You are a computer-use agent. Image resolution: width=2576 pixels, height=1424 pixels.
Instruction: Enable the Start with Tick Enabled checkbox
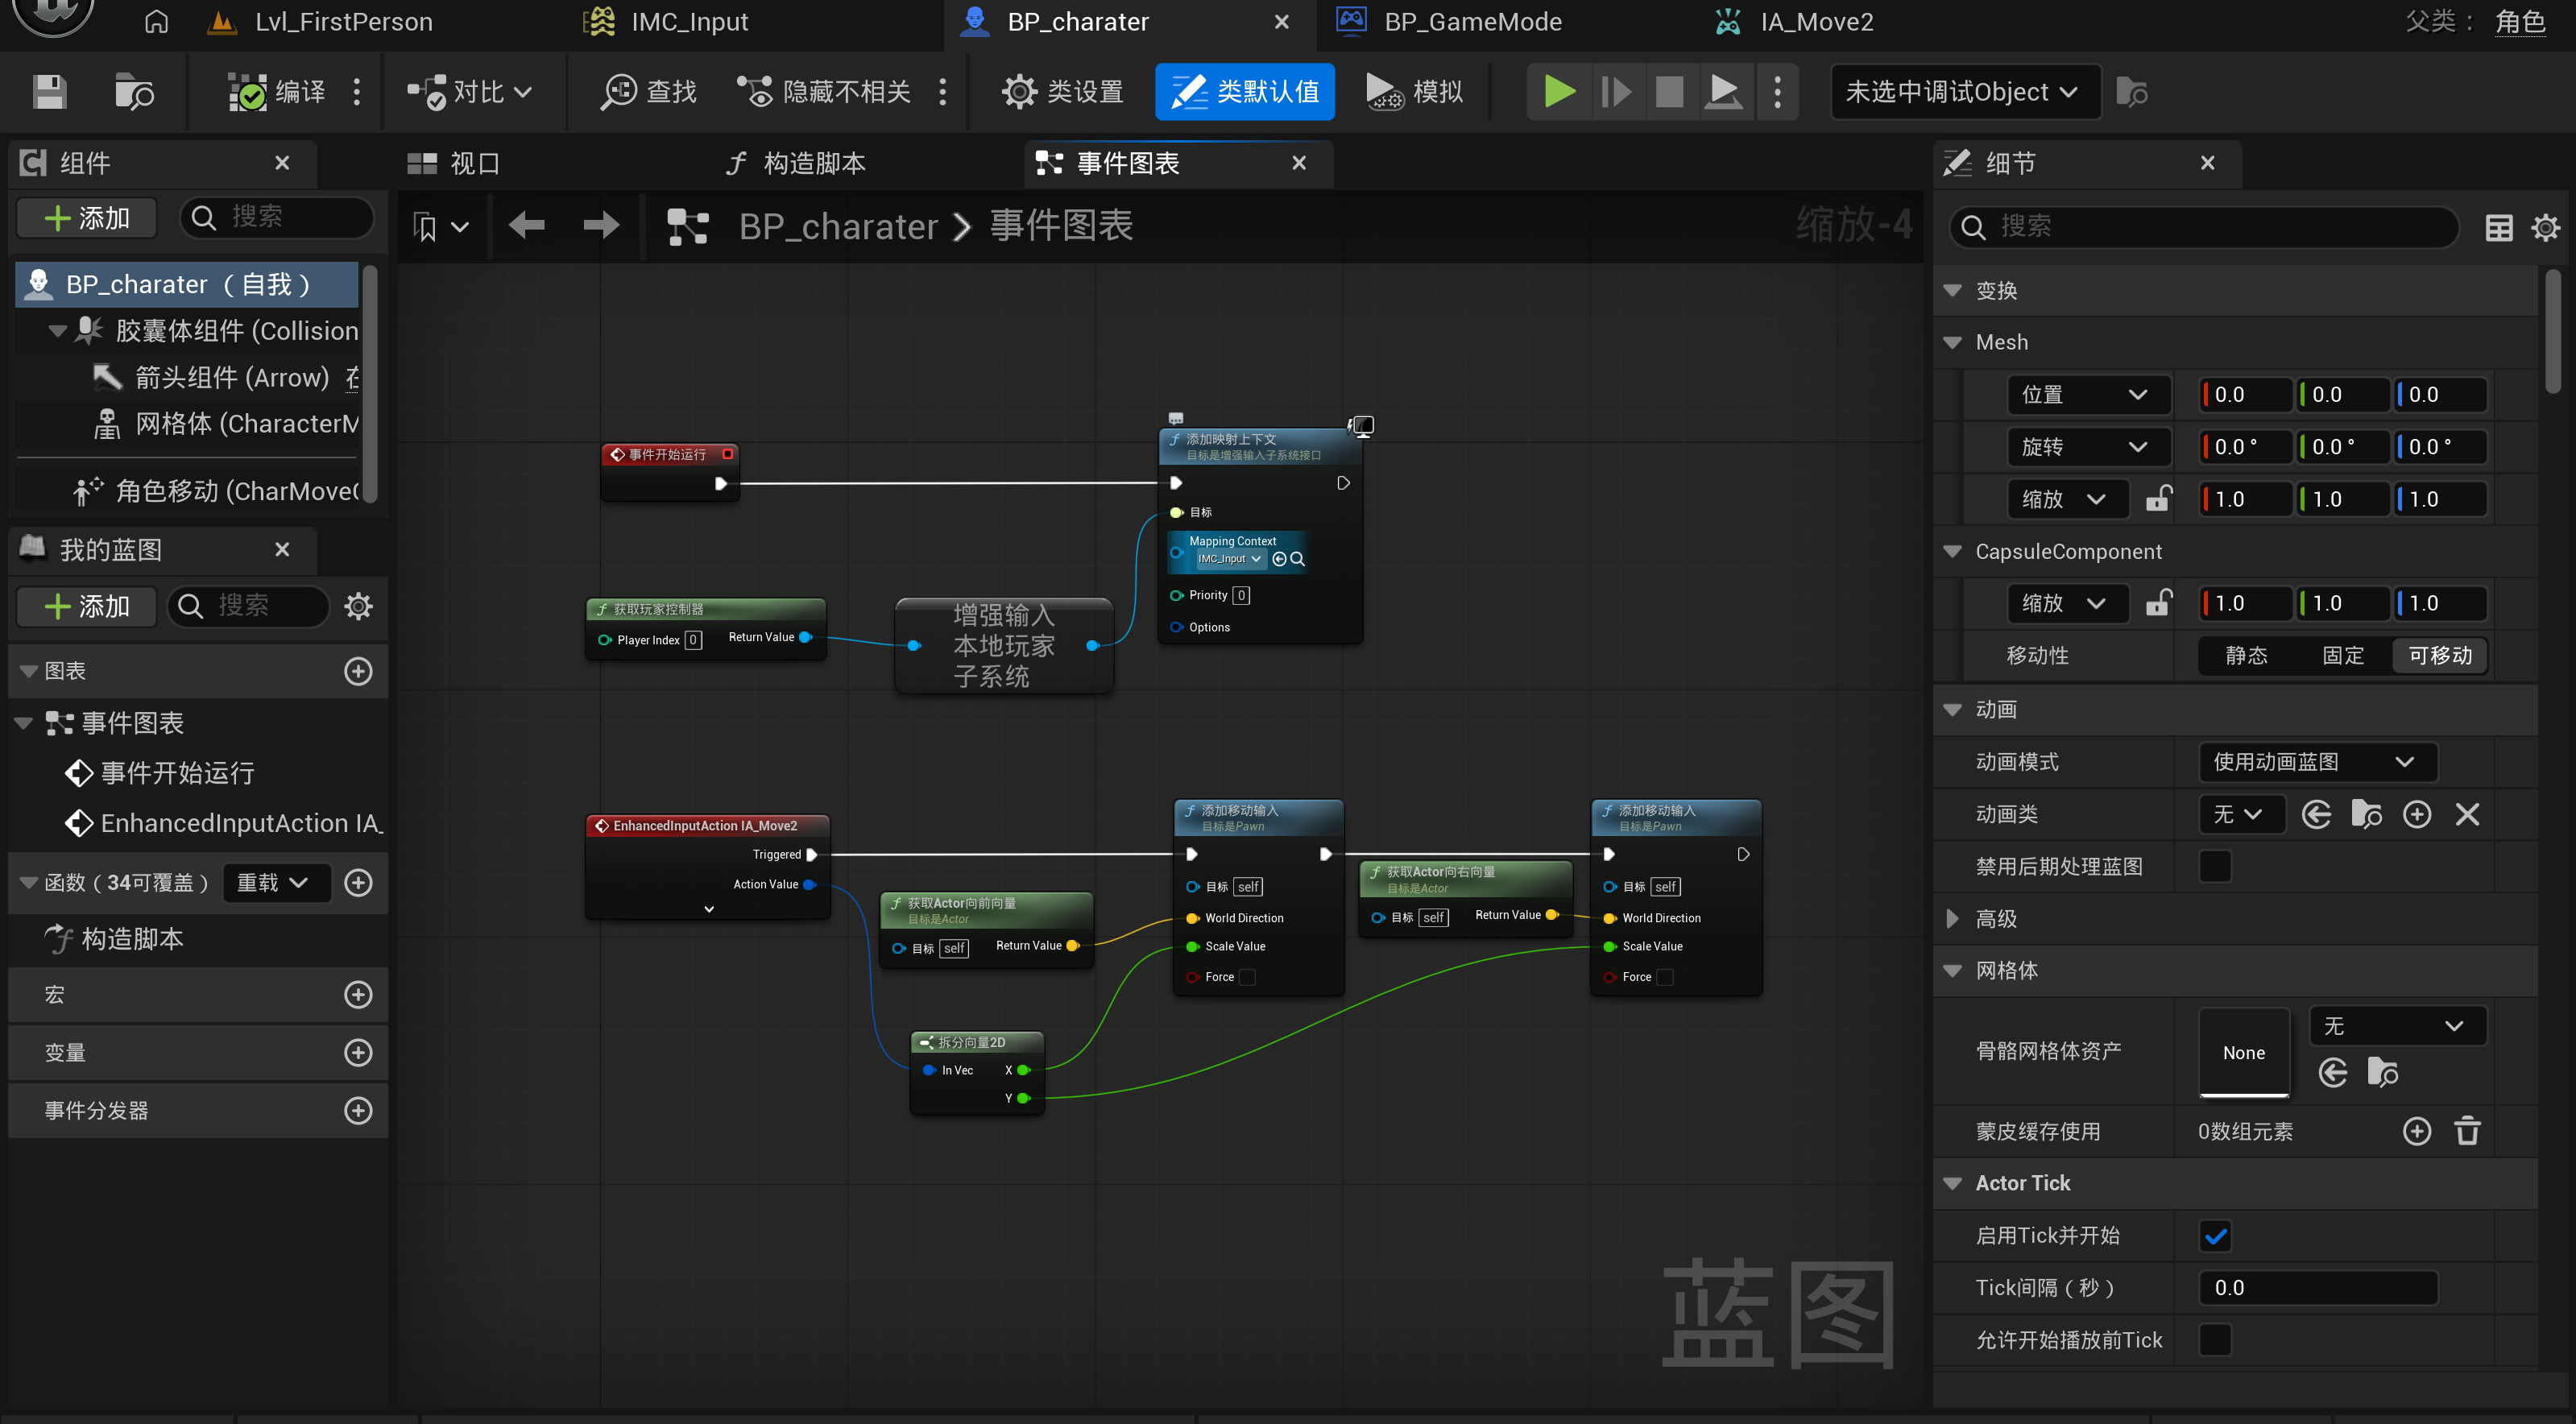pos(2214,1236)
